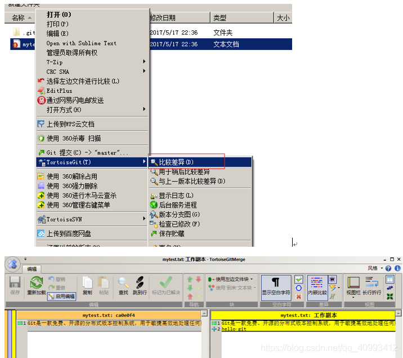Viewport: 403px width, 358px height.
Task: Toggle Inline diff (内嵌比较)
Action: tap(317, 287)
